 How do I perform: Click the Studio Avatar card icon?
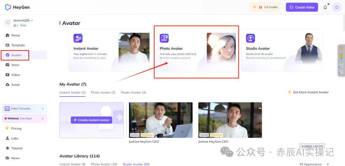tap(250, 38)
